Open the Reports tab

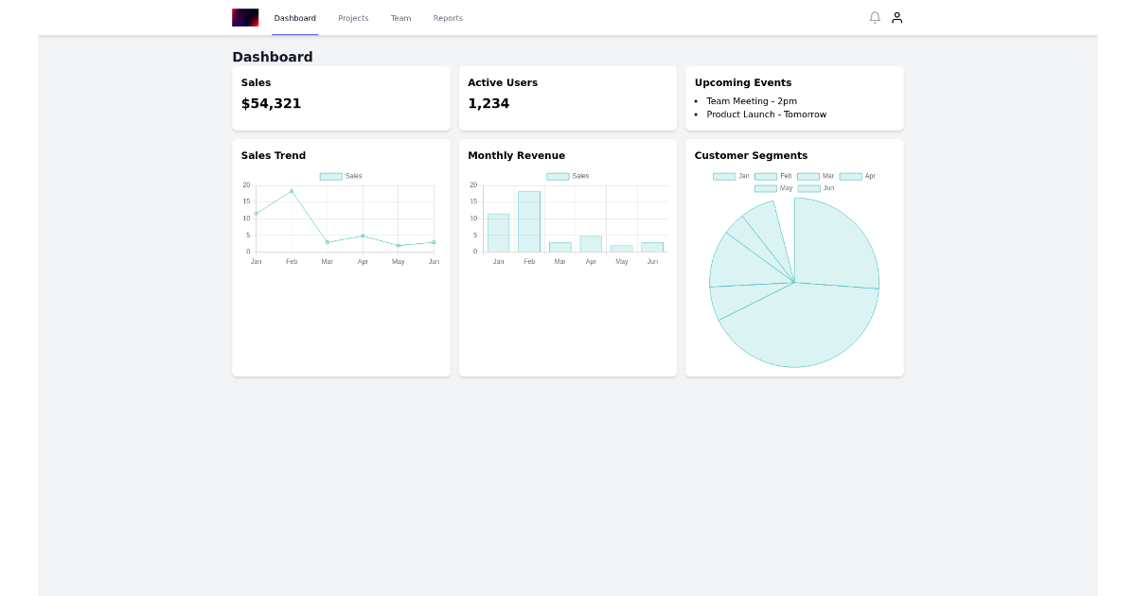(x=448, y=18)
